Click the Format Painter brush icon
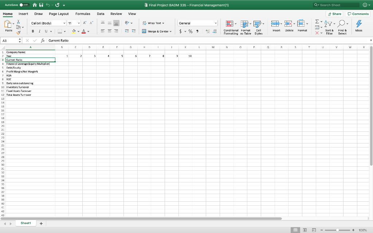Viewport: 373px width, 233px height. point(19,32)
